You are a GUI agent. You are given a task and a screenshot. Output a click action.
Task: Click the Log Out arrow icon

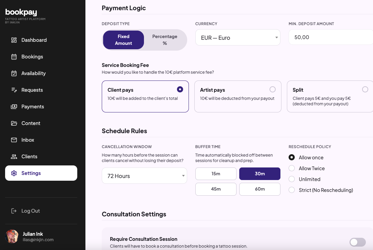point(14,211)
